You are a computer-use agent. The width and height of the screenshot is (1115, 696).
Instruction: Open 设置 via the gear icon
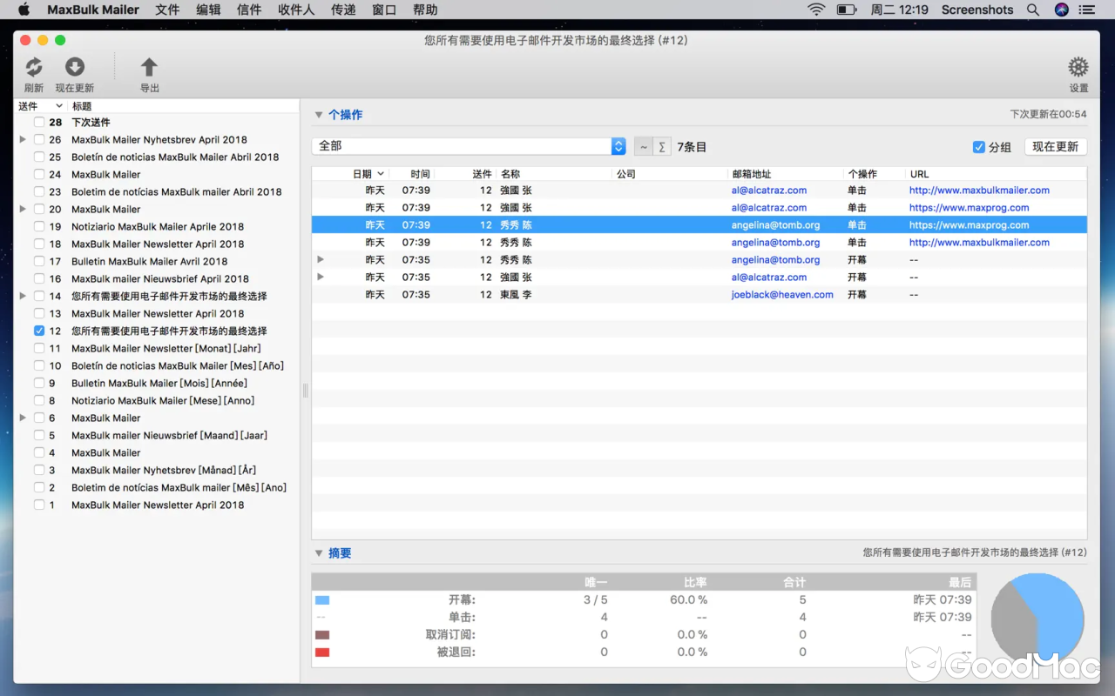coord(1078,66)
